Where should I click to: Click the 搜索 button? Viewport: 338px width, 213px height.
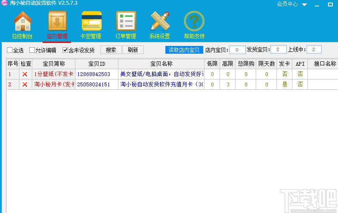pos(111,50)
